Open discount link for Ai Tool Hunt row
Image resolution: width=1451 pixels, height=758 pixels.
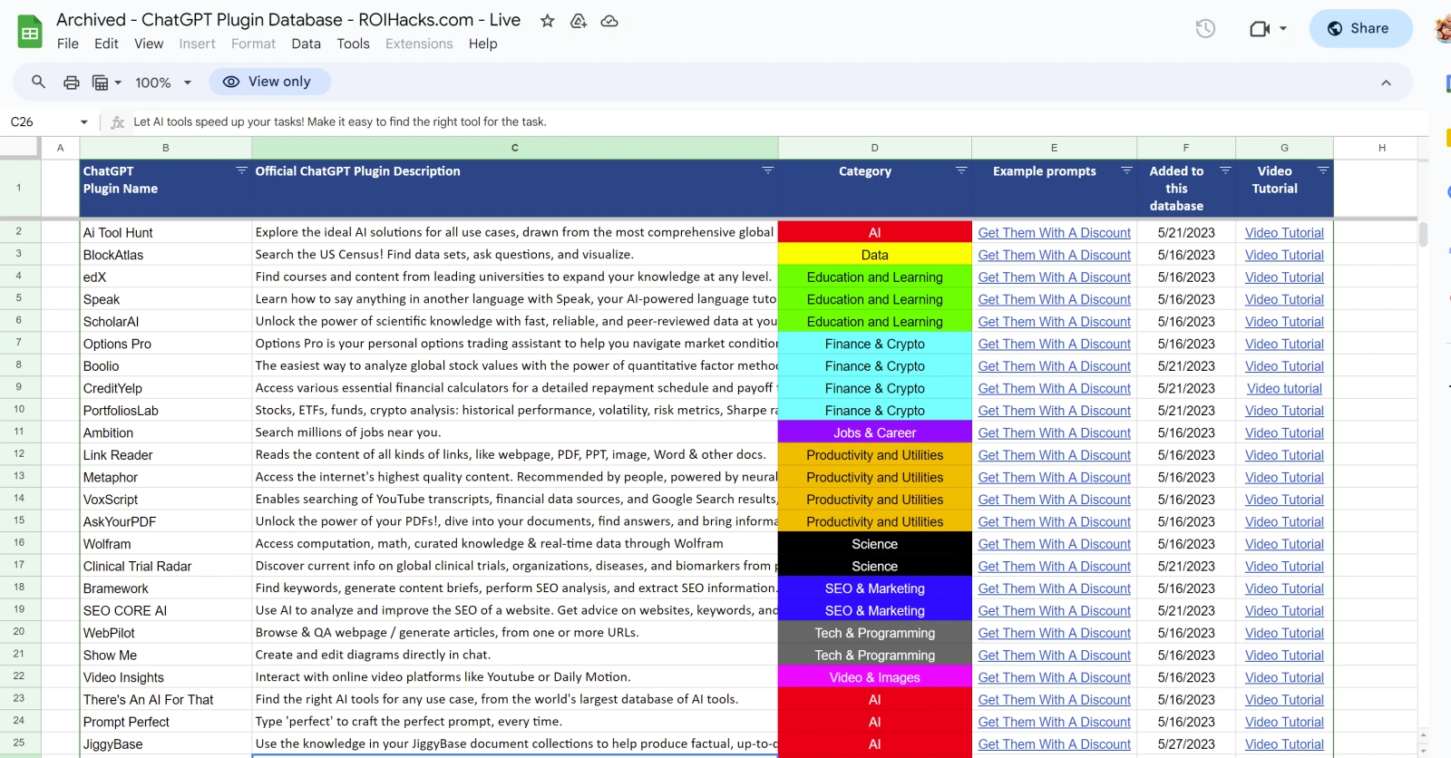point(1054,233)
